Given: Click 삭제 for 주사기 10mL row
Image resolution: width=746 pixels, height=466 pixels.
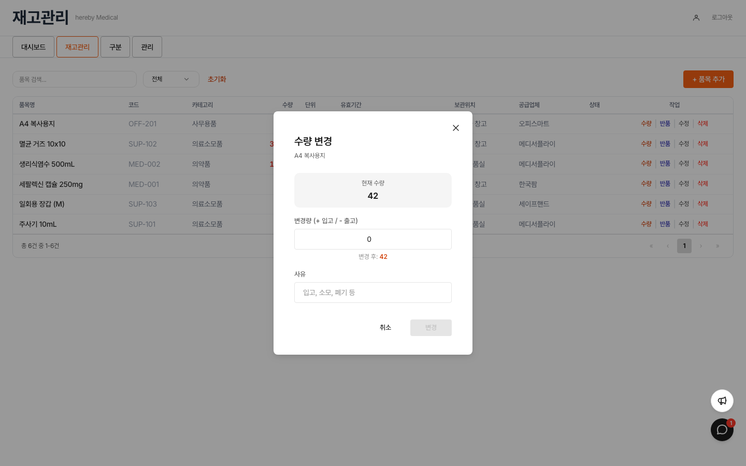Looking at the screenshot, I should pos(702,224).
